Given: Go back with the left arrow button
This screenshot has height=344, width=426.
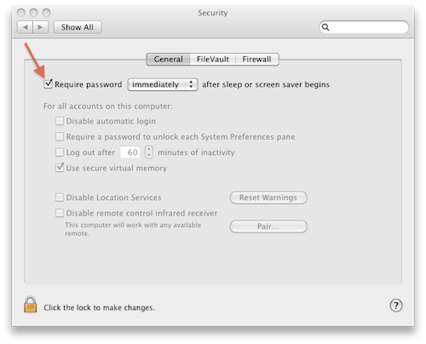Looking at the screenshot, I should point(25,27).
